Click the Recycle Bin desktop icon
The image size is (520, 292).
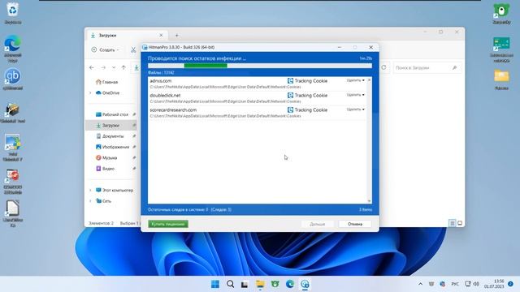tap(13, 13)
